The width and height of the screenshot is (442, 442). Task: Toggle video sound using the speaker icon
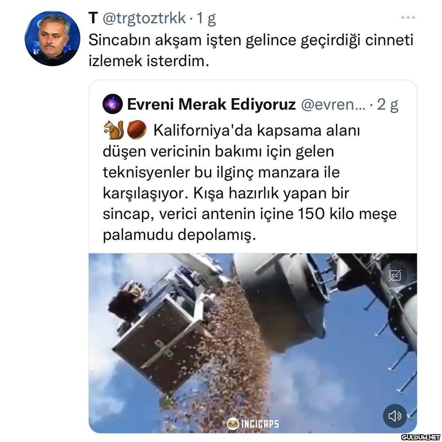click(x=395, y=416)
